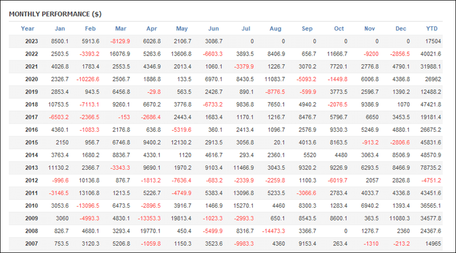
Task: Select the 2007 row year label
Action: (31, 243)
